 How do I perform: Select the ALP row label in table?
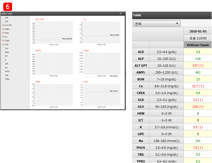click(141, 59)
